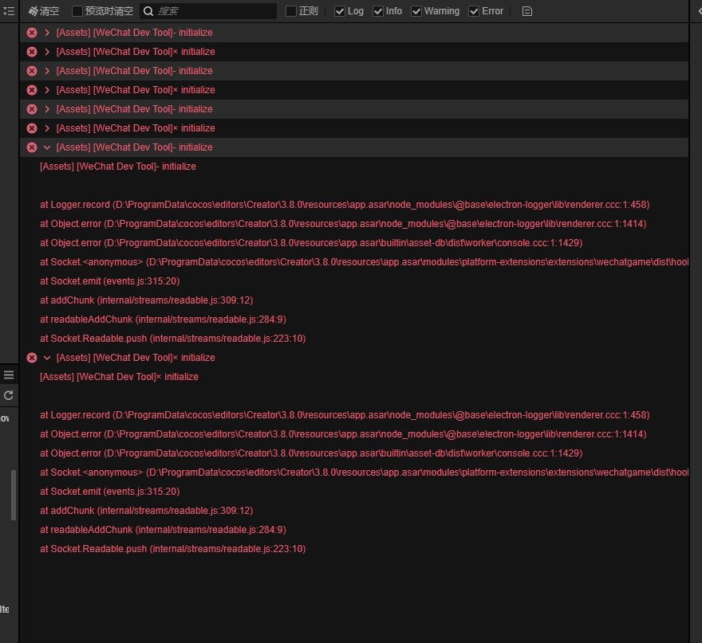
Task: Expand the second '× initialize' error entry
Action: (47, 90)
